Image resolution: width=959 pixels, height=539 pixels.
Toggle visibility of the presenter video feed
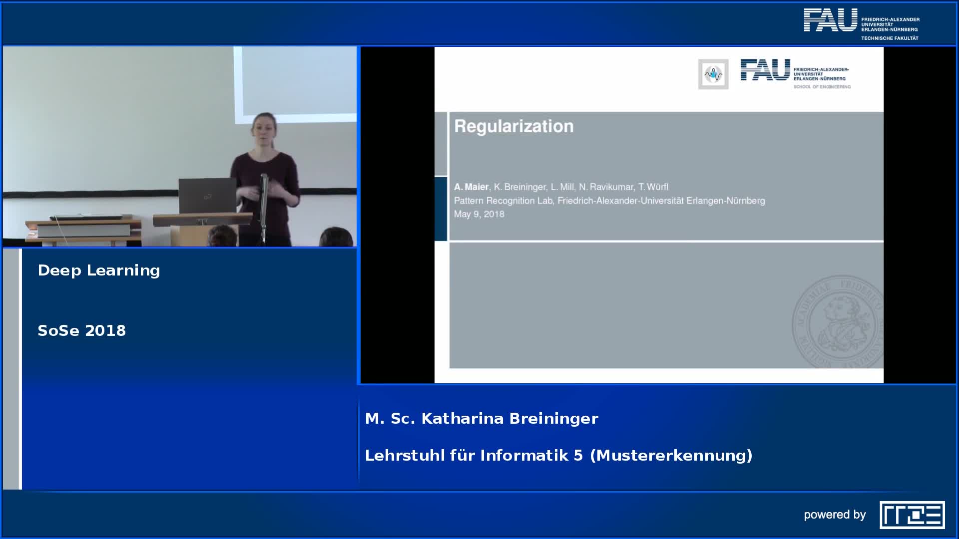tap(180, 147)
